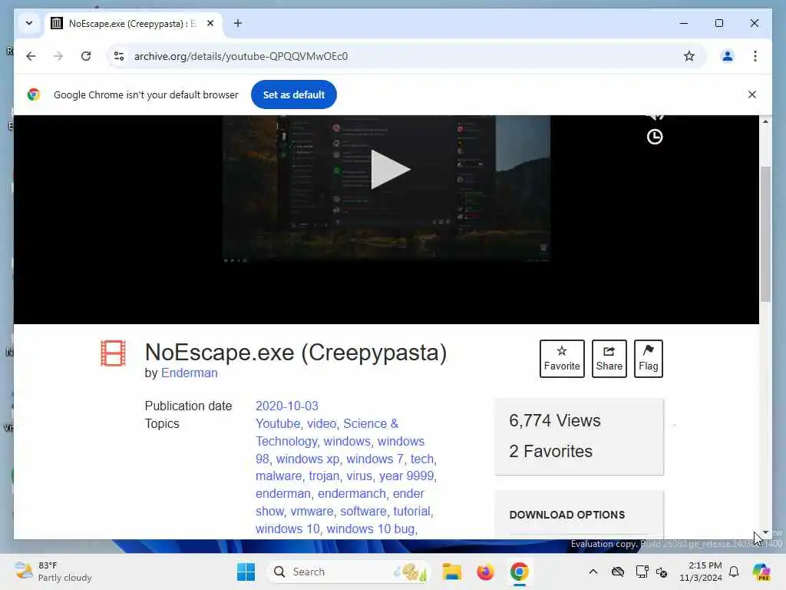
Task: Click the 6,774 Views text
Action: point(554,420)
